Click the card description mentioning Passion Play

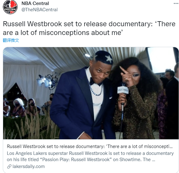[90, 156]
